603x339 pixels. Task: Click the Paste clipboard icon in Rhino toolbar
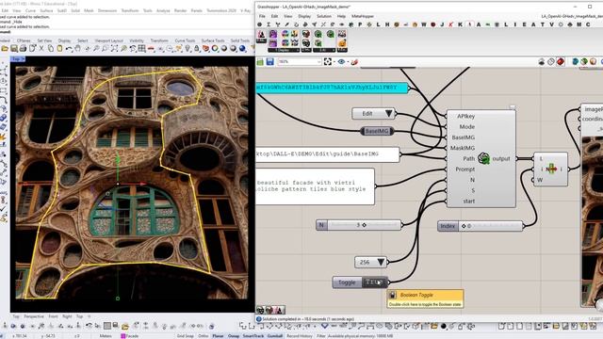pyautogui.click(x=59, y=49)
